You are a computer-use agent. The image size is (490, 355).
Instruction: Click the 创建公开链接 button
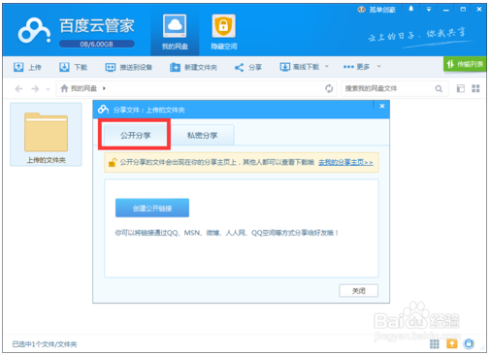tap(152, 208)
